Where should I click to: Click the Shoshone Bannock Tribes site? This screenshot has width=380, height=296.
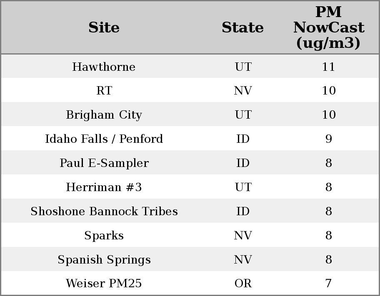104,211
